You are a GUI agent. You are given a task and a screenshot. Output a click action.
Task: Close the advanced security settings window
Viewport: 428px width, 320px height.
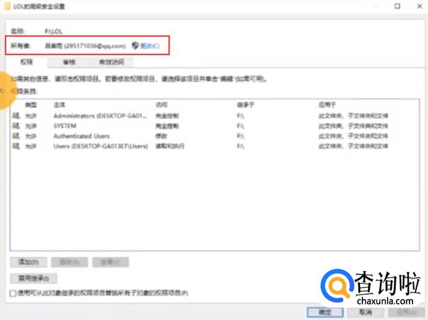[x=420, y=6]
